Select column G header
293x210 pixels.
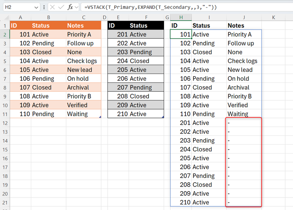point(167,17)
